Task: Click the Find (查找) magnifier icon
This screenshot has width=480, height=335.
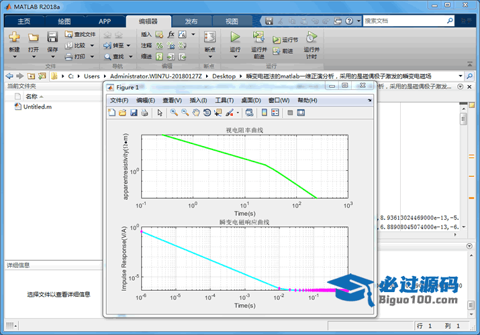Action: [107, 57]
